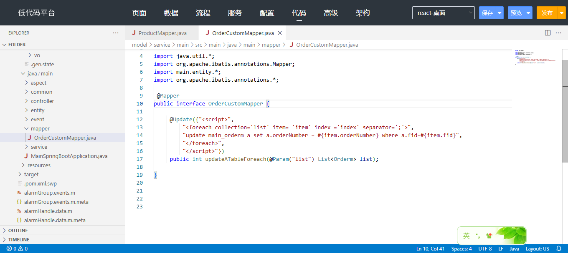Click the editor vertical scrollbar thumb
This screenshot has width=568, height=253.
[x=565, y=111]
